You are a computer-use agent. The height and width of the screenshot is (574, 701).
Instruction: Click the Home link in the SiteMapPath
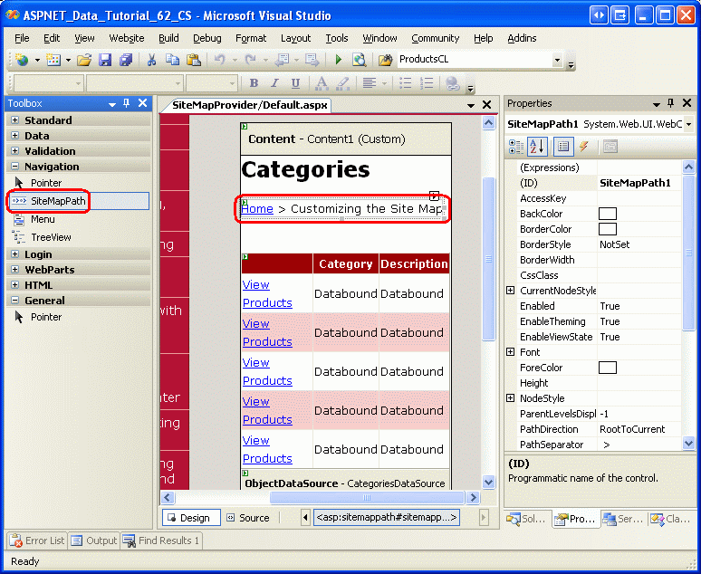point(256,209)
